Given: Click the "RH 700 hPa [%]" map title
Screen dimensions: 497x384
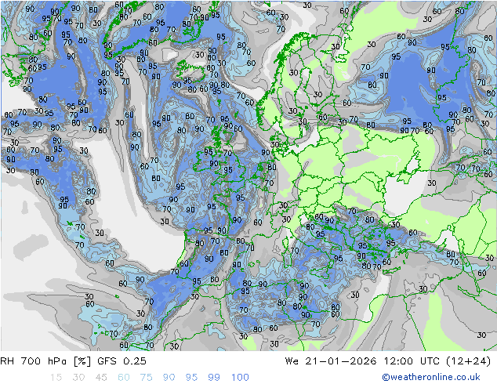Looking at the screenshot, I should [45, 360].
